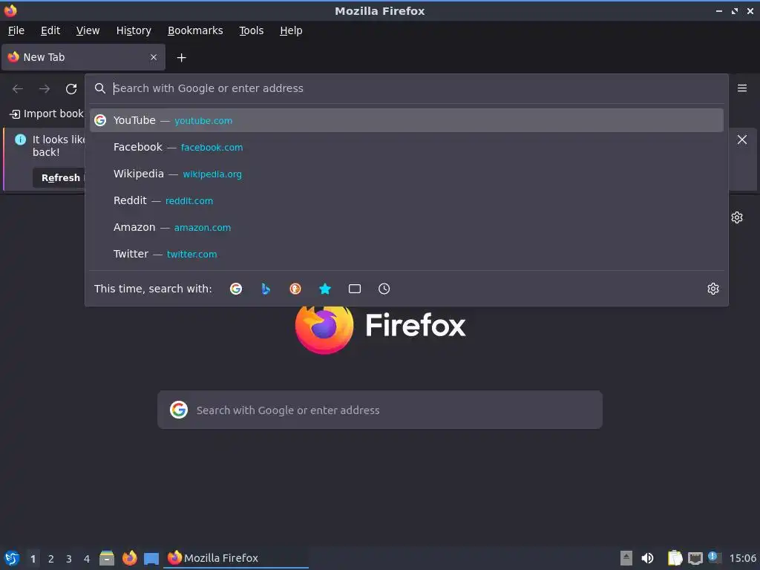
Task: Click the Google icon in page search box
Action: click(179, 410)
